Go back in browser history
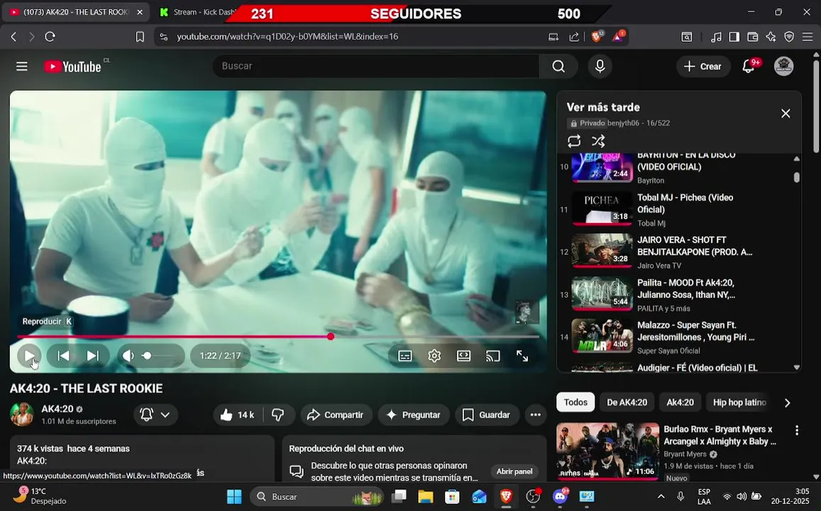 point(13,37)
